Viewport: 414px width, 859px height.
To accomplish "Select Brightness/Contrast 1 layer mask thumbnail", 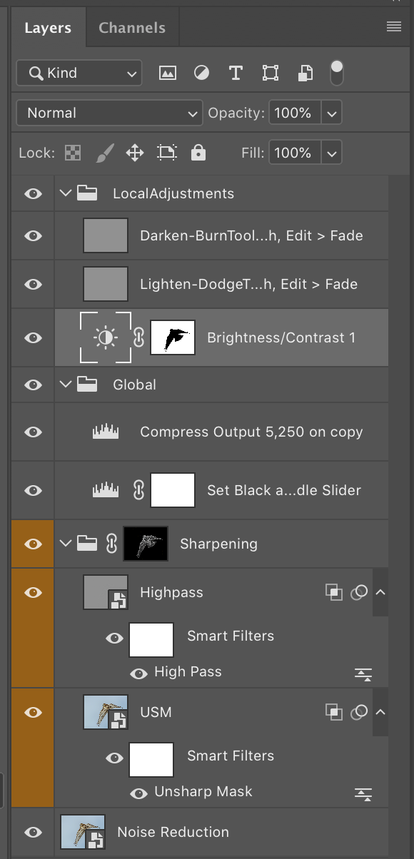I will (172, 337).
